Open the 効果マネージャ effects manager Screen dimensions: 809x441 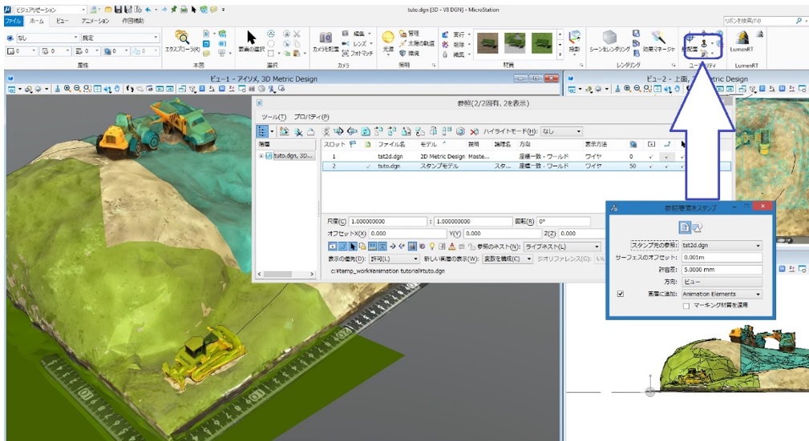[659, 42]
